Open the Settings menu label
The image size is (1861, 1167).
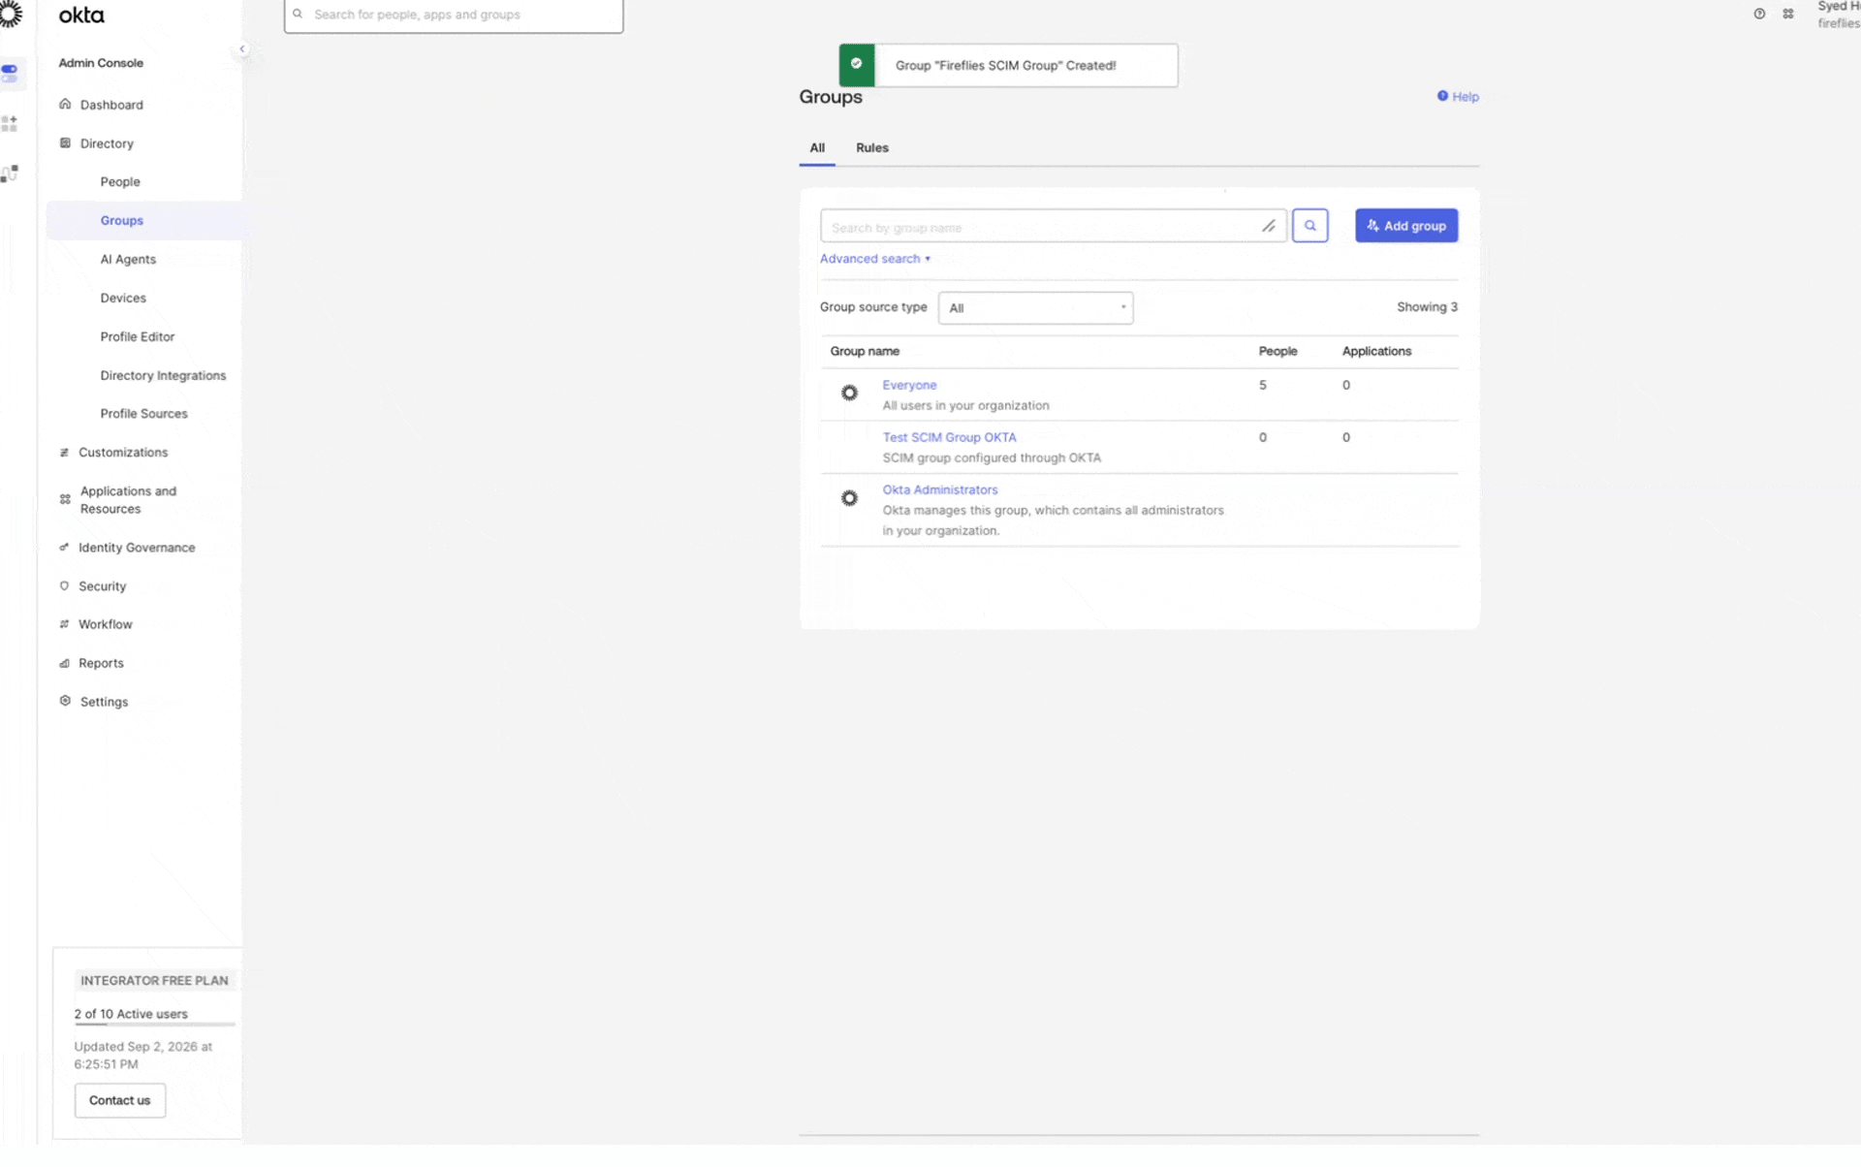pyautogui.click(x=104, y=703)
